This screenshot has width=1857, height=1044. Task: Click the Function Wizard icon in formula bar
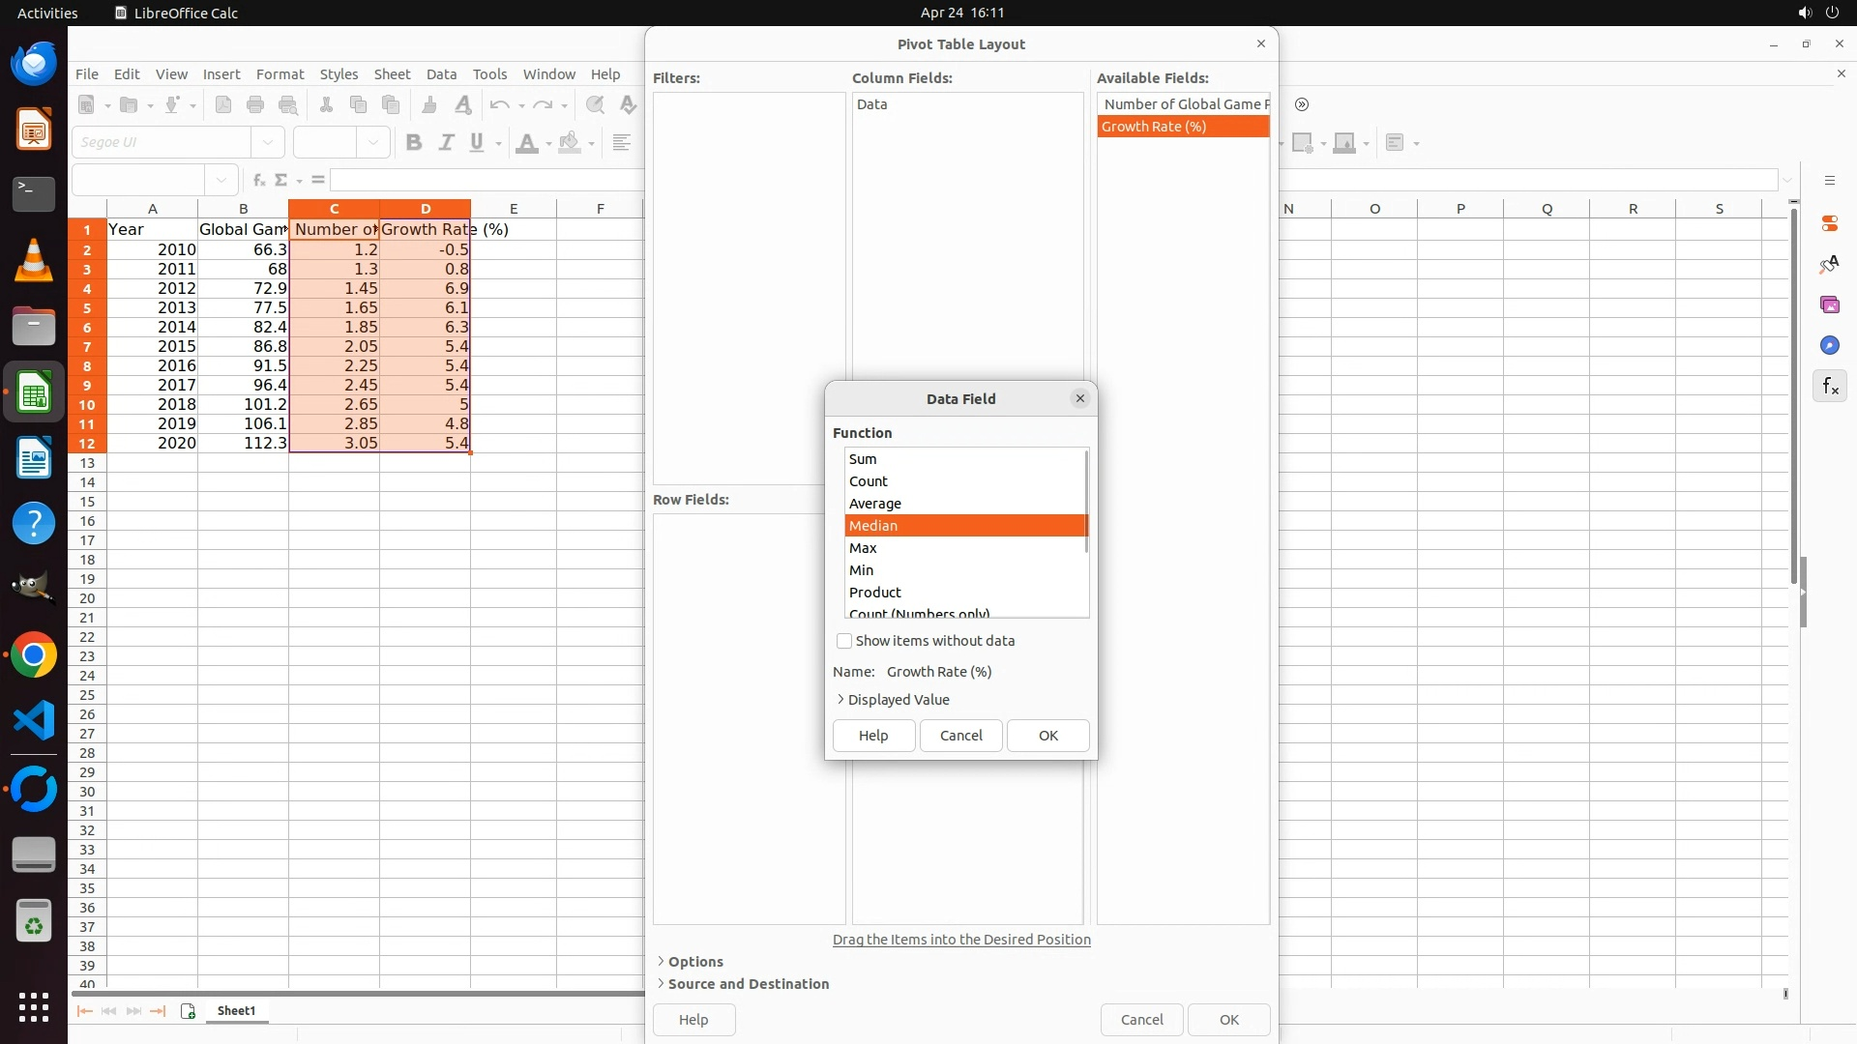[x=258, y=180]
